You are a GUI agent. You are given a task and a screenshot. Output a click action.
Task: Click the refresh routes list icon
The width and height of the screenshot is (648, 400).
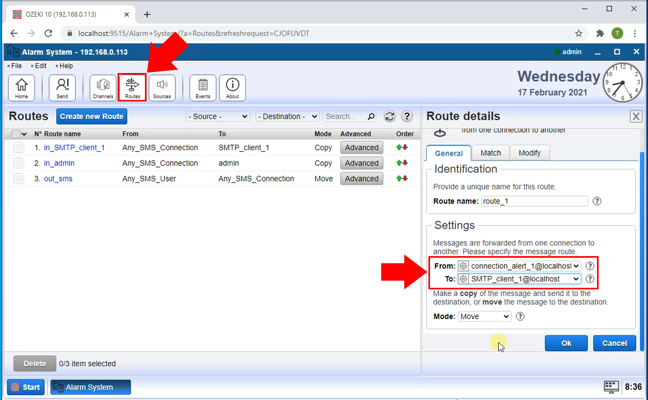pyautogui.click(x=390, y=117)
